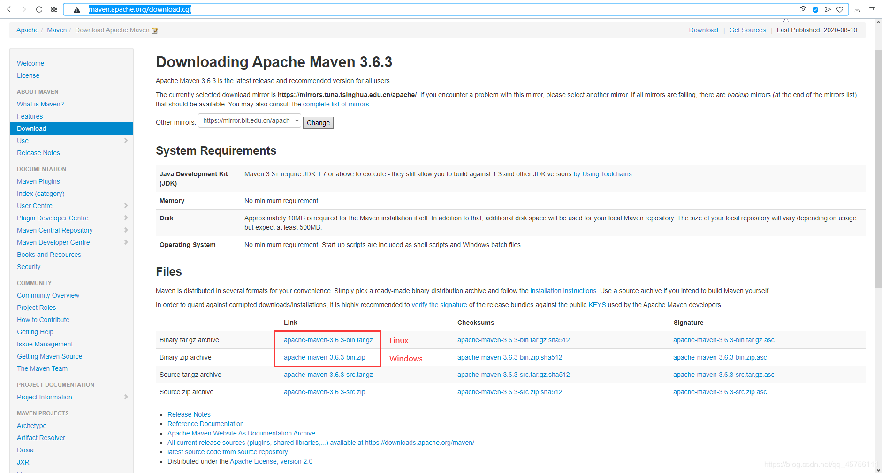882x473 pixels.
Task: Click scrollbar down arrow
Action: 878,469
